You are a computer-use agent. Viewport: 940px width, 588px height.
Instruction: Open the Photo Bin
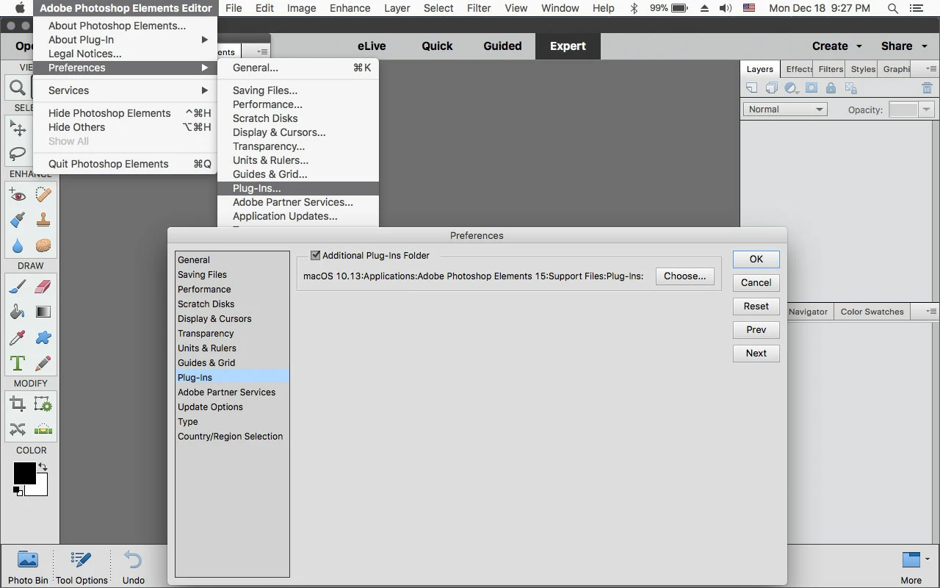click(28, 567)
